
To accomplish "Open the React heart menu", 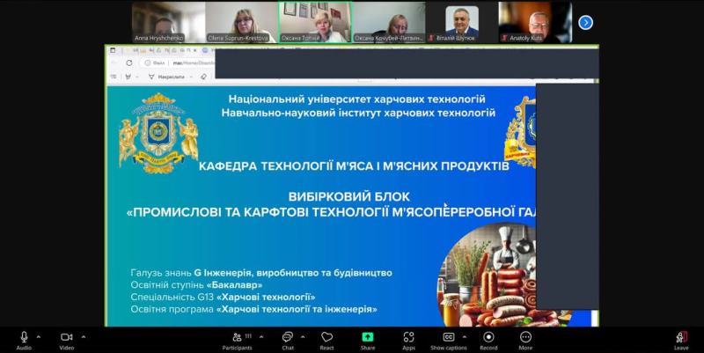I will coord(326,340).
